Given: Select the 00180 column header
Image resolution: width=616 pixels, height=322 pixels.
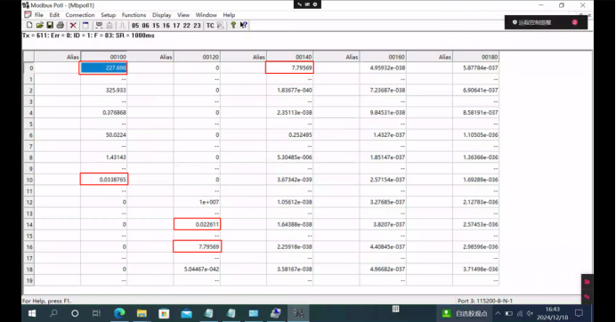Looking at the screenshot, I should (x=475, y=57).
